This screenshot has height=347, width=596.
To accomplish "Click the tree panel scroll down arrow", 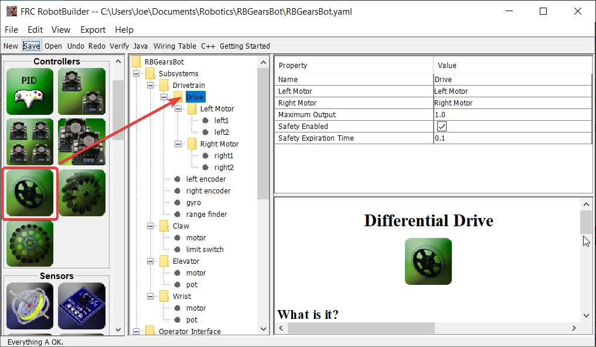I will [263, 329].
